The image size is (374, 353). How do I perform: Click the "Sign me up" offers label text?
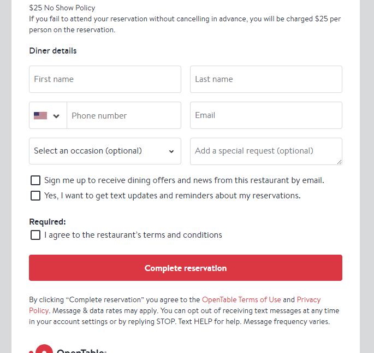184,180
